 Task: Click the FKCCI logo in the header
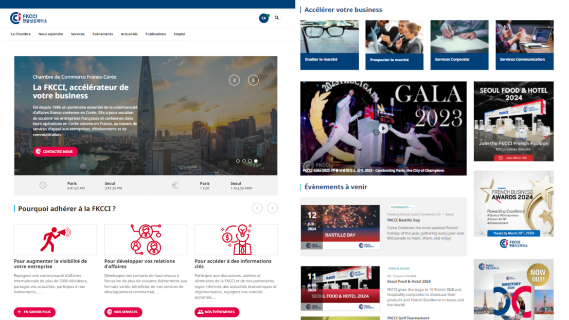[x=29, y=18]
